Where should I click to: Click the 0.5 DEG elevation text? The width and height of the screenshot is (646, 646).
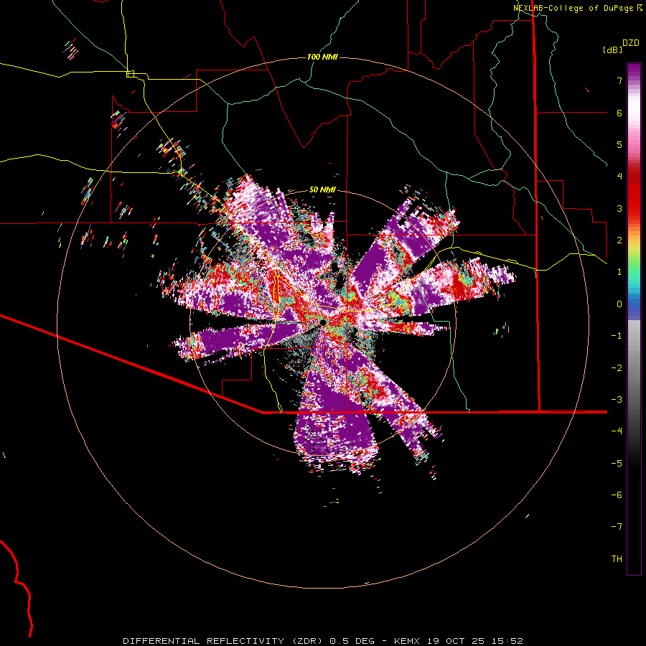[352, 641]
